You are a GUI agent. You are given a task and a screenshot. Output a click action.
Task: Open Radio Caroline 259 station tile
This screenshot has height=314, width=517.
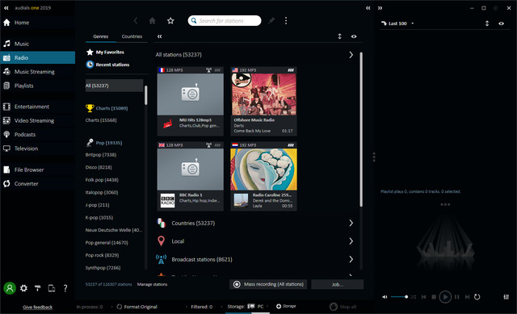click(x=264, y=176)
